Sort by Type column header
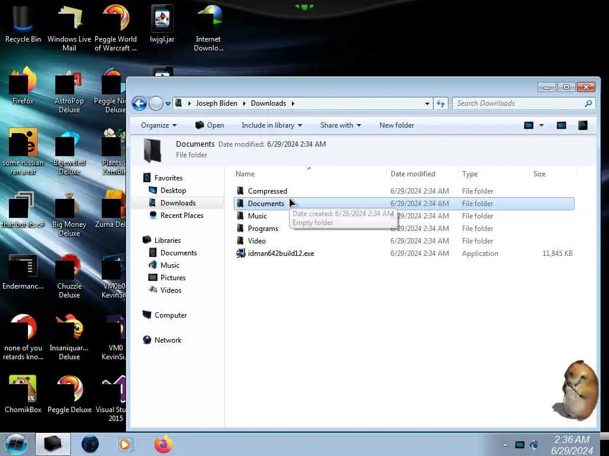609x456 pixels. pyautogui.click(x=493, y=174)
